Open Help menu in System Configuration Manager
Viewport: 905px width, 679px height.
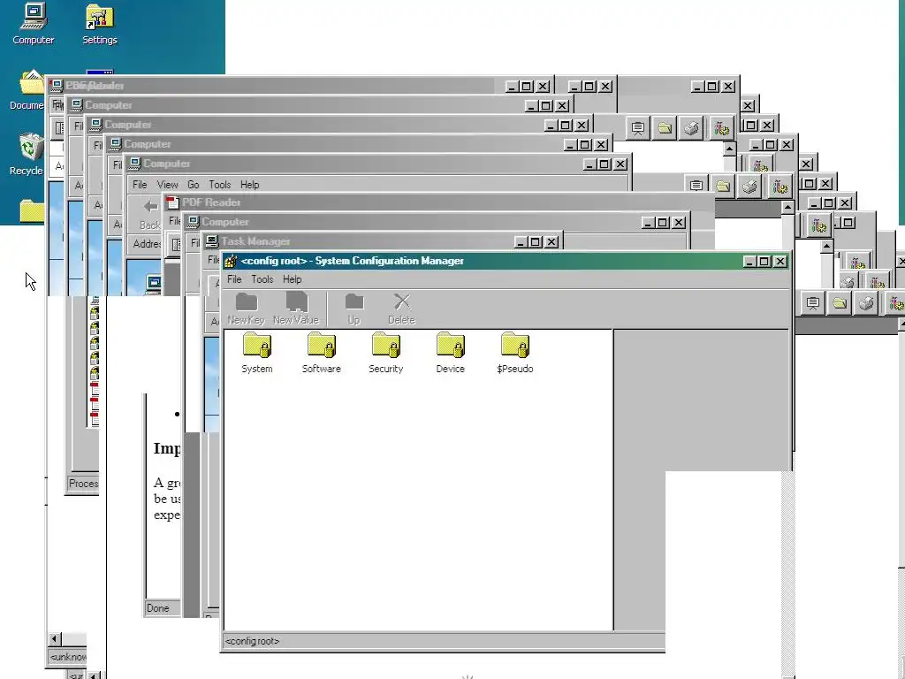point(292,279)
